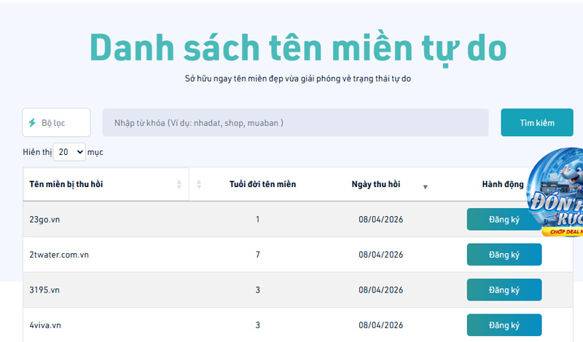Screen dimensions: 583x342
Task: Open the Bộ lọc filter button
Action: click(x=56, y=122)
